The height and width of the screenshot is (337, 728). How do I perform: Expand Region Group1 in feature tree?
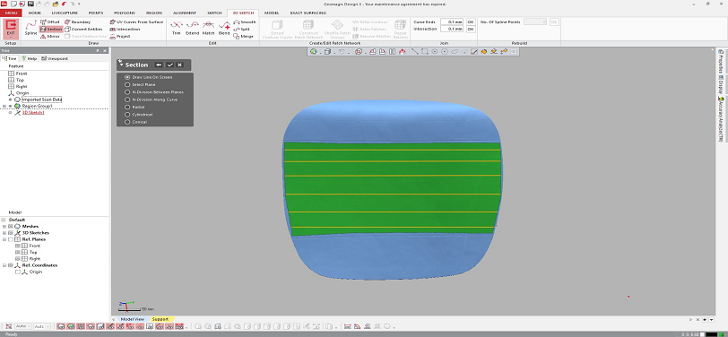pyautogui.click(x=4, y=106)
